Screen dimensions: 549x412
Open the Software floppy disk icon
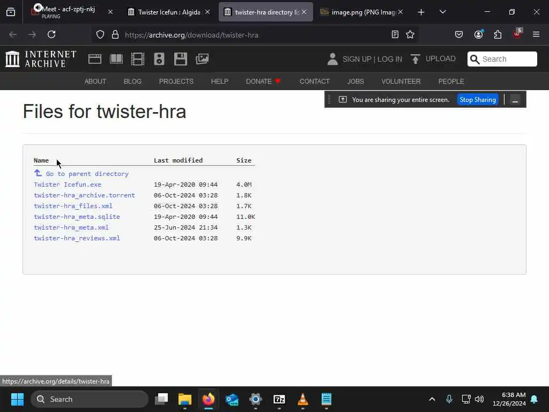181,59
